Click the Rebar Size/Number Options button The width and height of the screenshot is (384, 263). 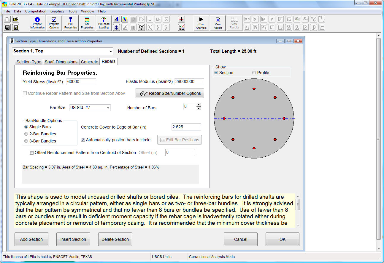170,93
